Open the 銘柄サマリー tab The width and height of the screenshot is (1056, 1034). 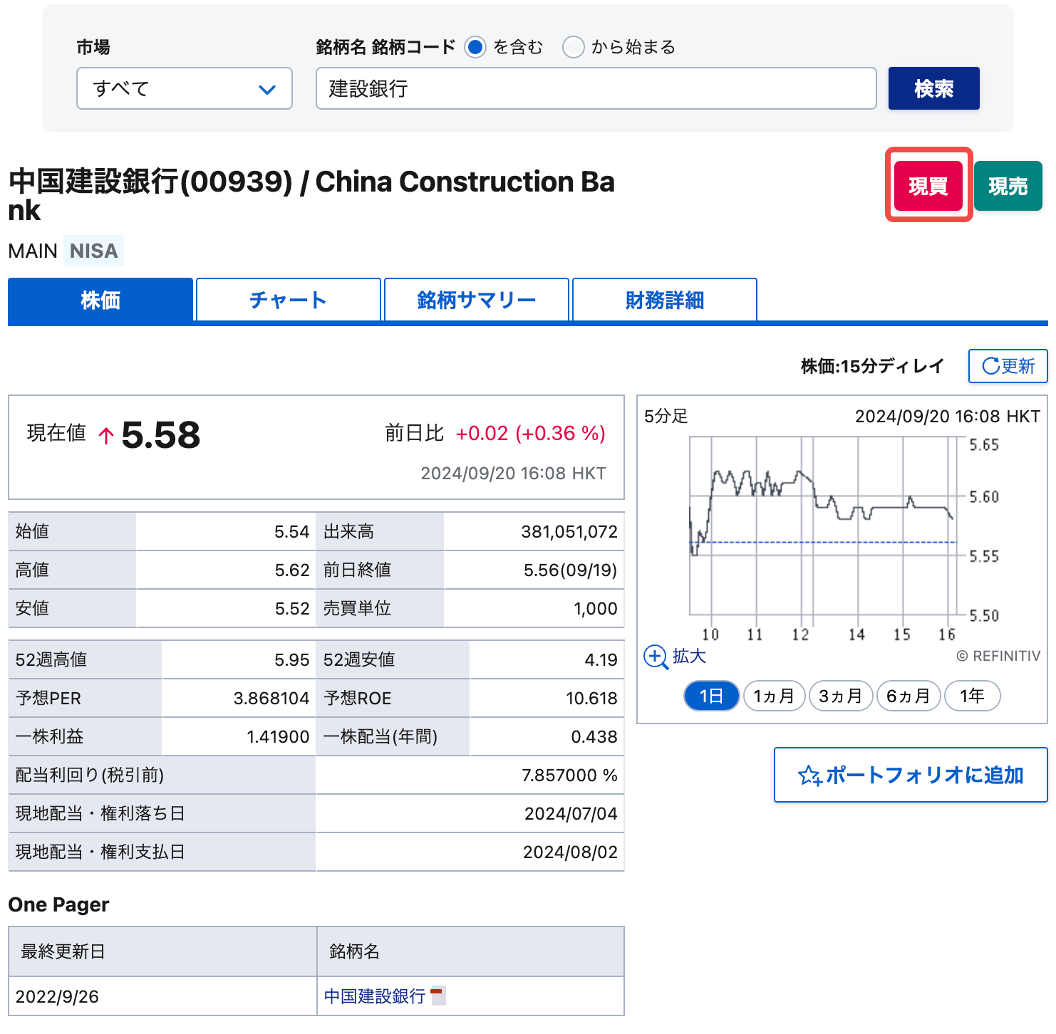point(476,300)
